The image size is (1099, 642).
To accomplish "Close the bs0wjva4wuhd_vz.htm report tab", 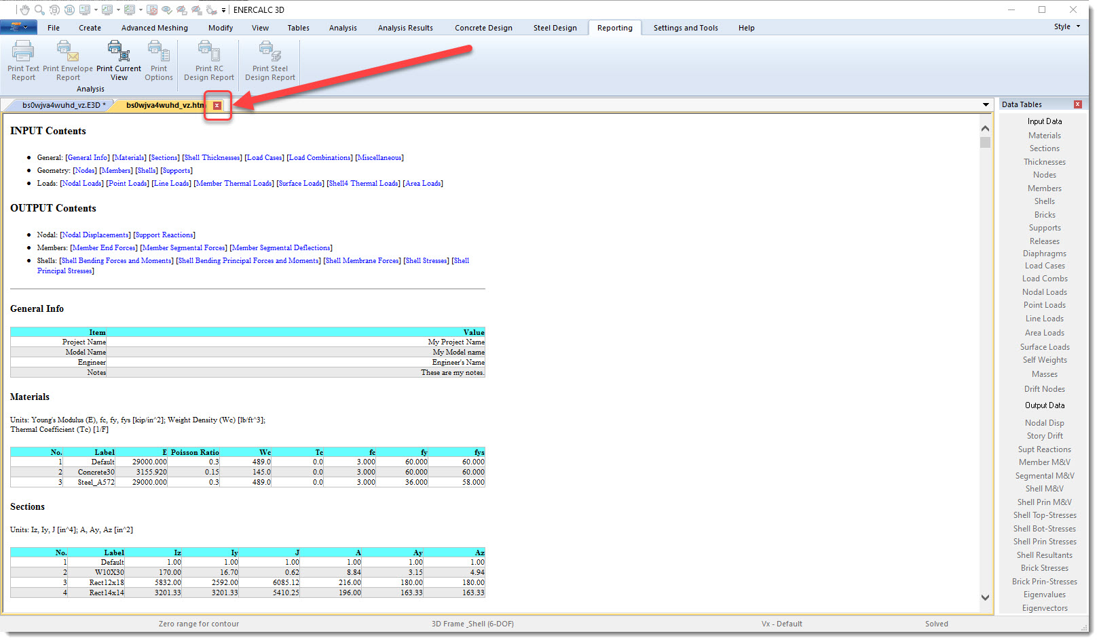I will pos(217,106).
